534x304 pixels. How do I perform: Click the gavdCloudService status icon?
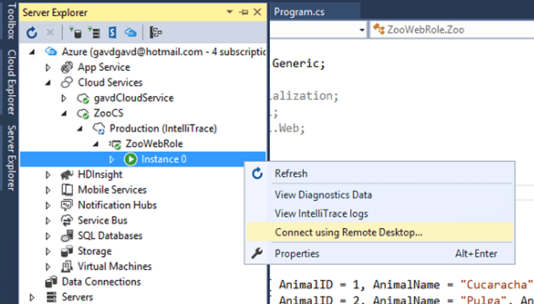(x=83, y=98)
